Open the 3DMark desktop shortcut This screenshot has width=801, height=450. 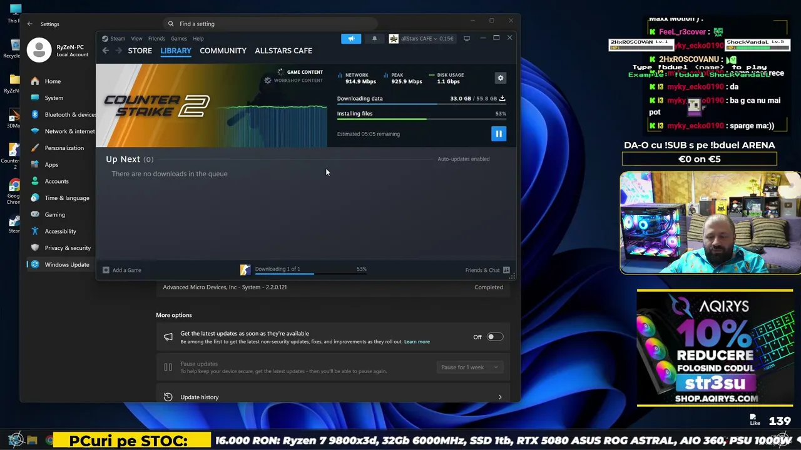[x=13, y=119]
